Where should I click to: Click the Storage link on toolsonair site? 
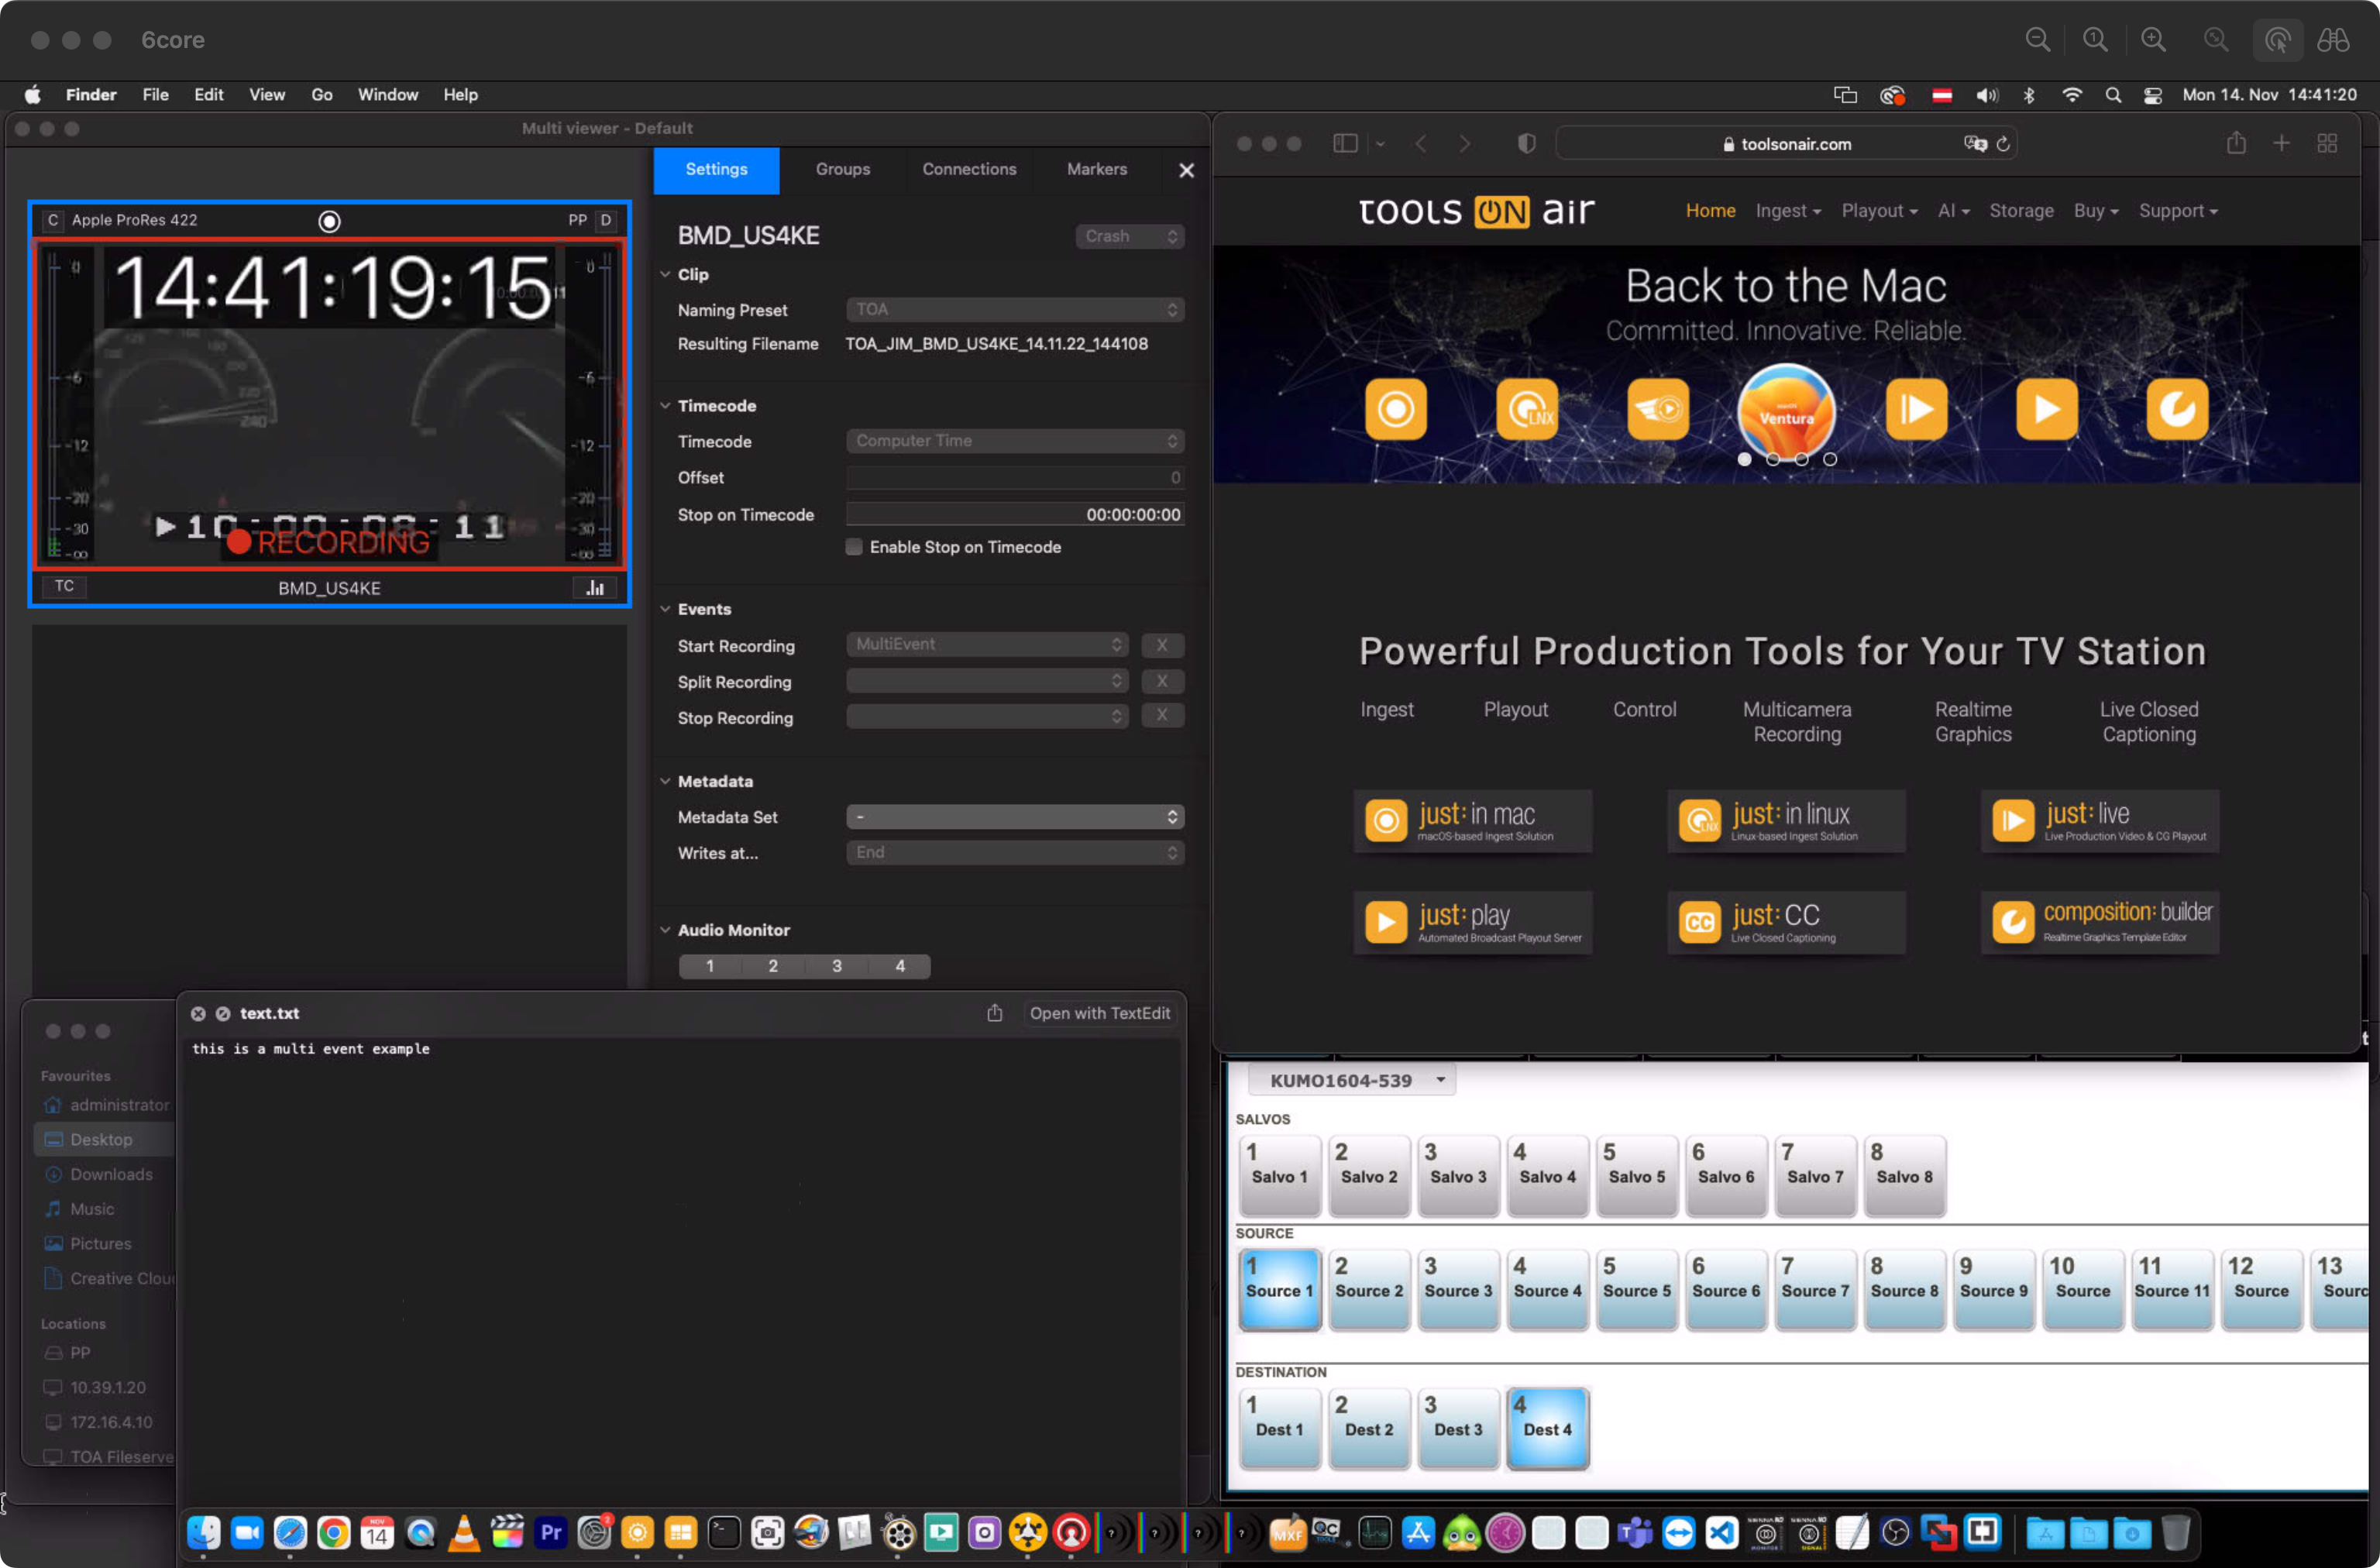click(x=2020, y=211)
